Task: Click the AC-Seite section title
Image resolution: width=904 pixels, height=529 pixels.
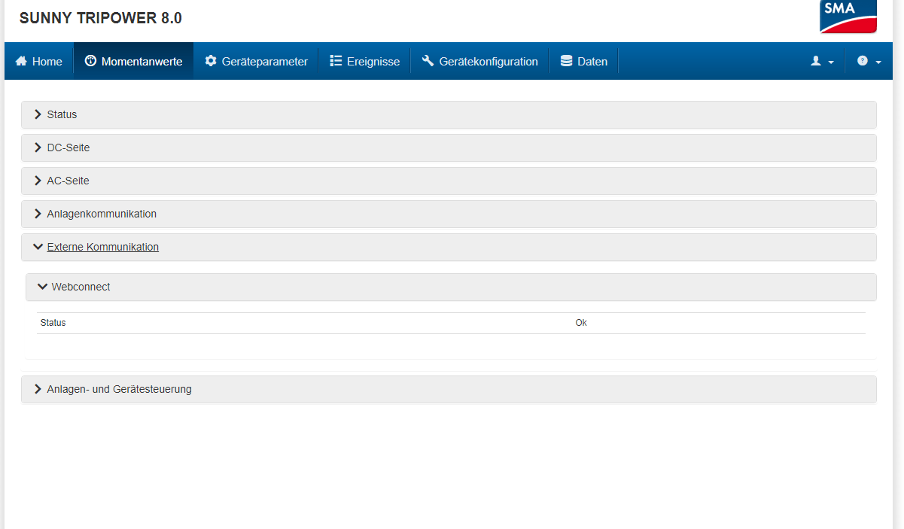Action: (x=68, y=181)
